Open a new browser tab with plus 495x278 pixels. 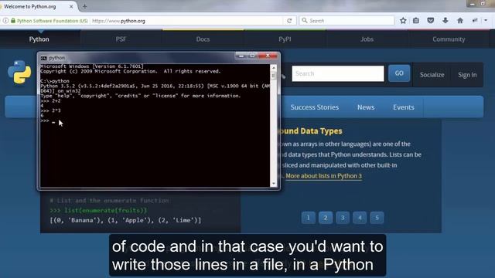tap(84, 6)
